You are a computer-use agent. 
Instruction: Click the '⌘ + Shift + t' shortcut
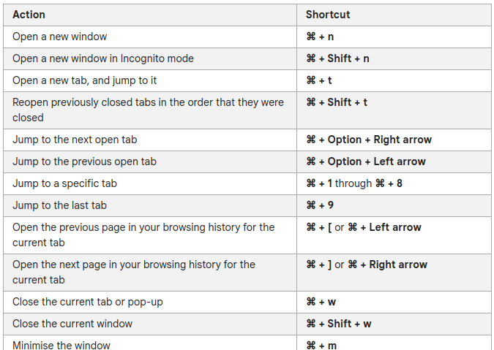(337, 102)
